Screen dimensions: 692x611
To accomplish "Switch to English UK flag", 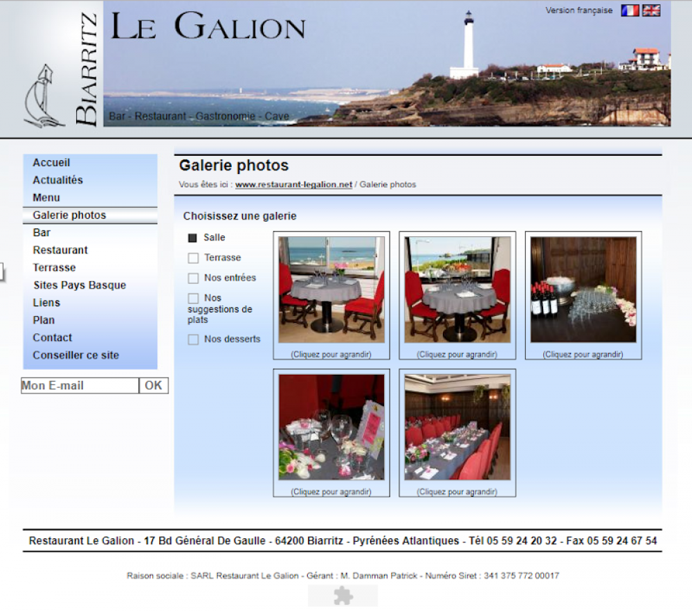I will 651,10.
